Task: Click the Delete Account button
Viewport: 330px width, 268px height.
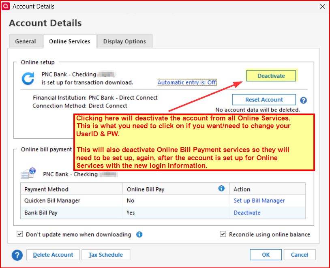Action: (x=53, y=255)
